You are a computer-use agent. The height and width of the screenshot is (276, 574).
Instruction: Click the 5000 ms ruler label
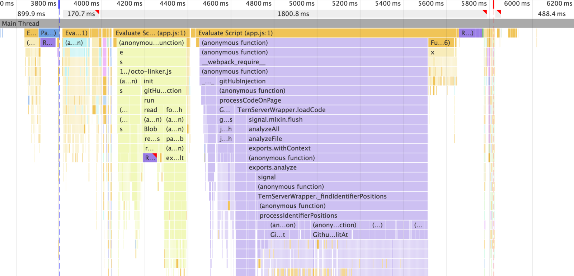coord(302,4)
